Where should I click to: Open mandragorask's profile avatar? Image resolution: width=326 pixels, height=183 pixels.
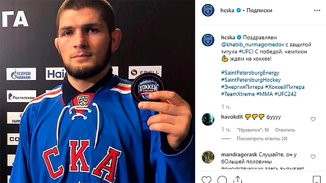pos(208,157)
